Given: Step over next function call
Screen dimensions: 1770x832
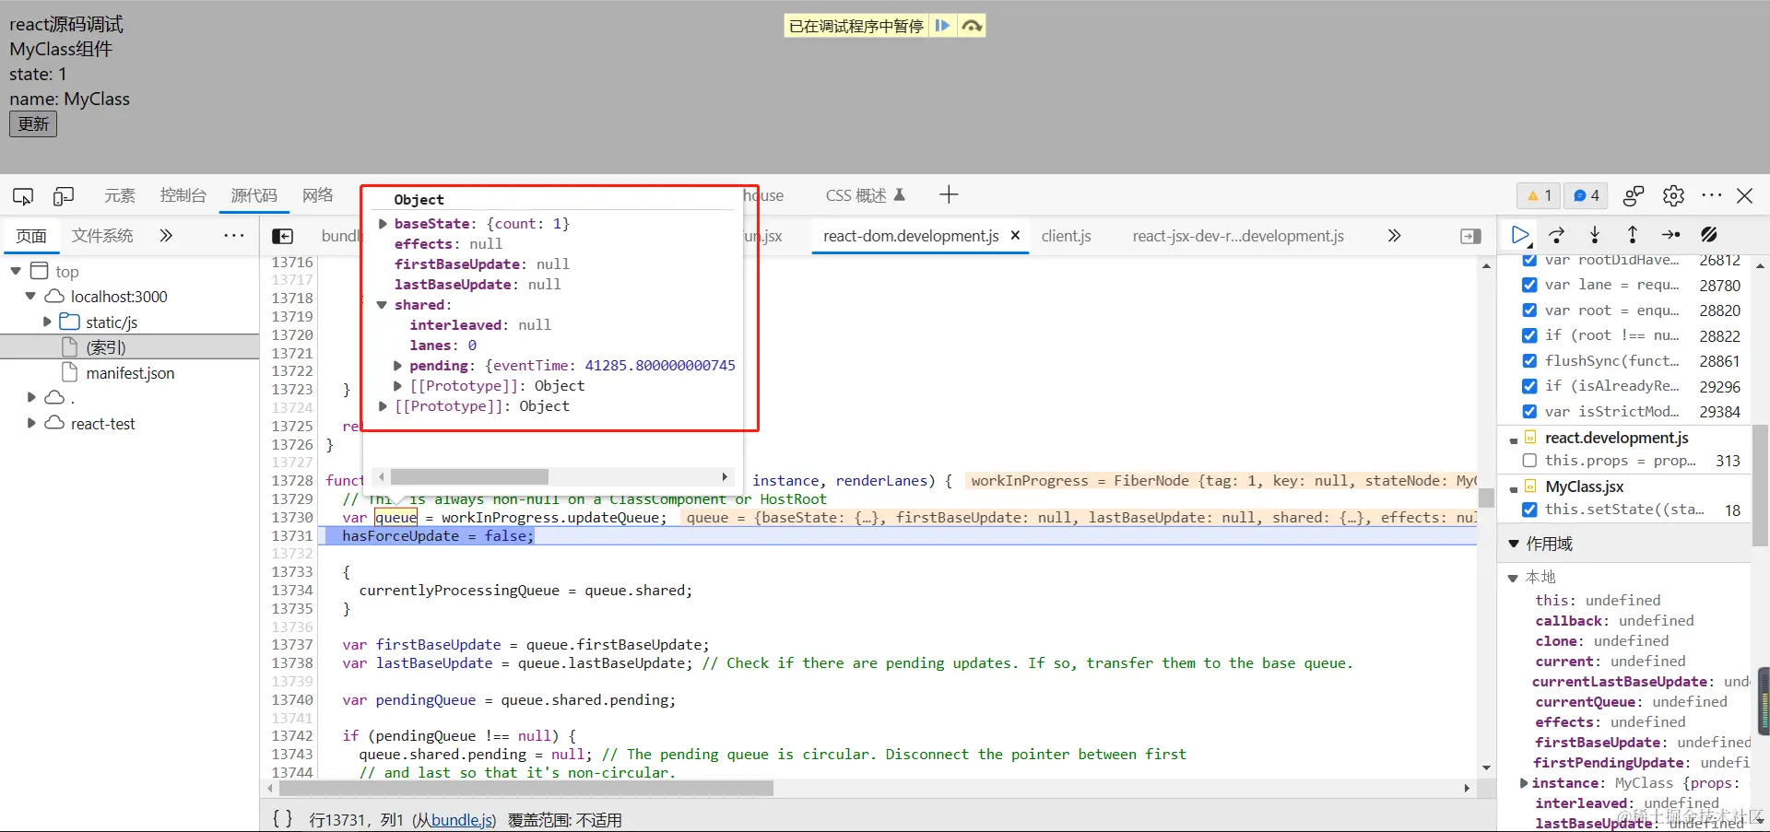Looking at the screenshot, I should [1557, 235].
